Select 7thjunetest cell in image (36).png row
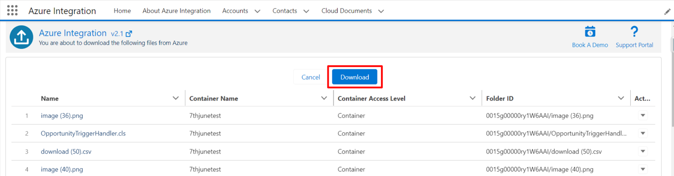674x176 pixels. pyautogui.click(x=205, y=116)
